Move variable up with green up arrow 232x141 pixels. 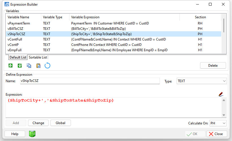10,66
